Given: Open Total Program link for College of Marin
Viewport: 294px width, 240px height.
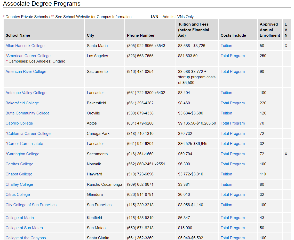Looking at the screenshot, I should (233, 218).
